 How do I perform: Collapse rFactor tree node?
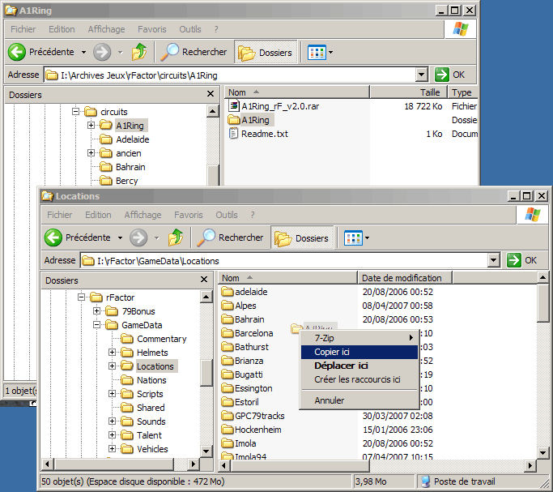click(81, 297)
